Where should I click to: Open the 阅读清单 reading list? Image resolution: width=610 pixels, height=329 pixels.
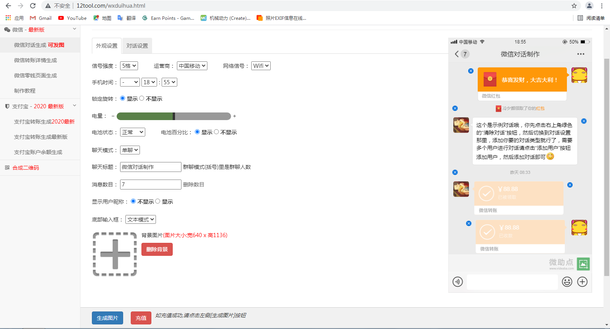tap(591, 18)
